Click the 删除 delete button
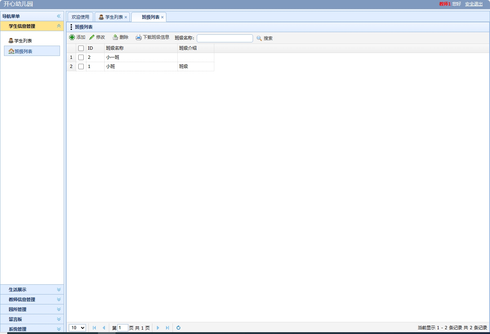The height and width of the screenshot is (334, 490). pyautogui.click(x=120, y=37)
